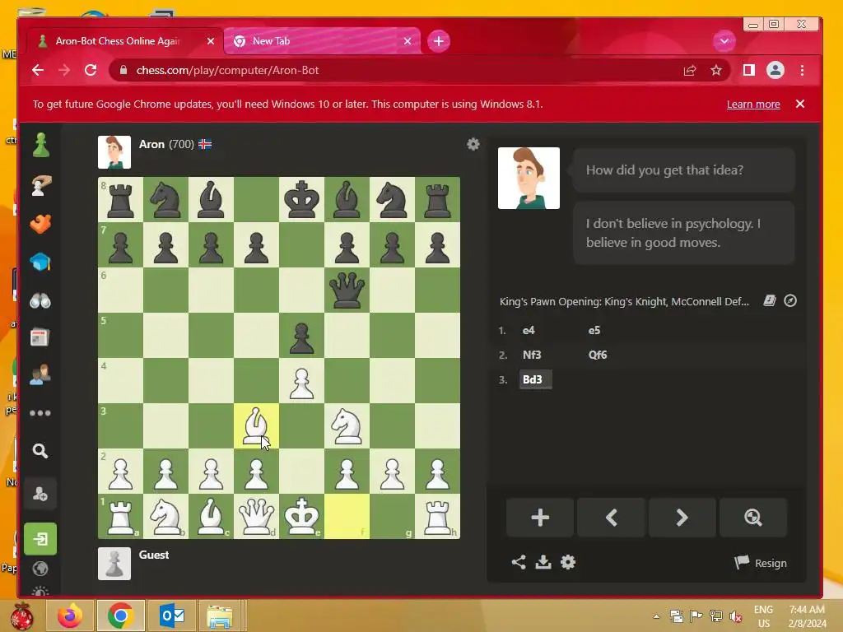Toggle the Chrome side panel
The height and width of the screenshot is (632, 843).
point(749,70)
